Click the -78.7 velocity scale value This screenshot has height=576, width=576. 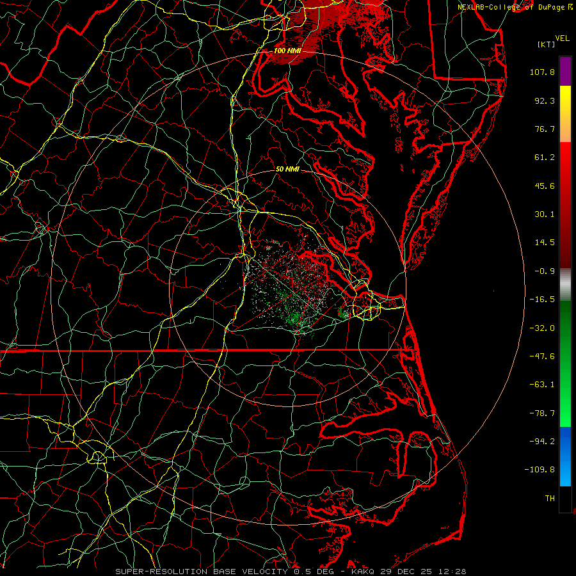click(x=542, y=413)
